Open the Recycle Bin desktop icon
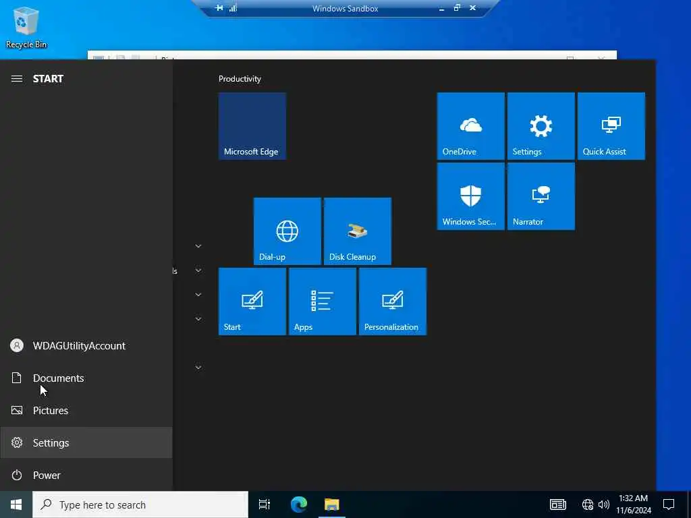Viewport: 691px width, 518px height. click(x=26, y=27)
